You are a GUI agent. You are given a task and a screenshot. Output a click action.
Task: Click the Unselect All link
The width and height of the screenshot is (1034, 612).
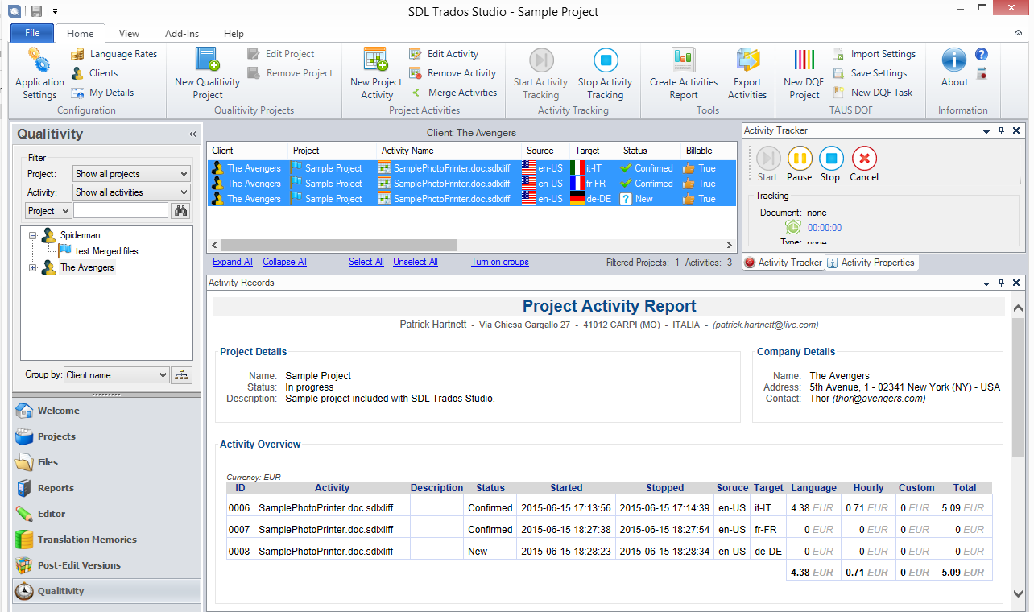point(416,262)
